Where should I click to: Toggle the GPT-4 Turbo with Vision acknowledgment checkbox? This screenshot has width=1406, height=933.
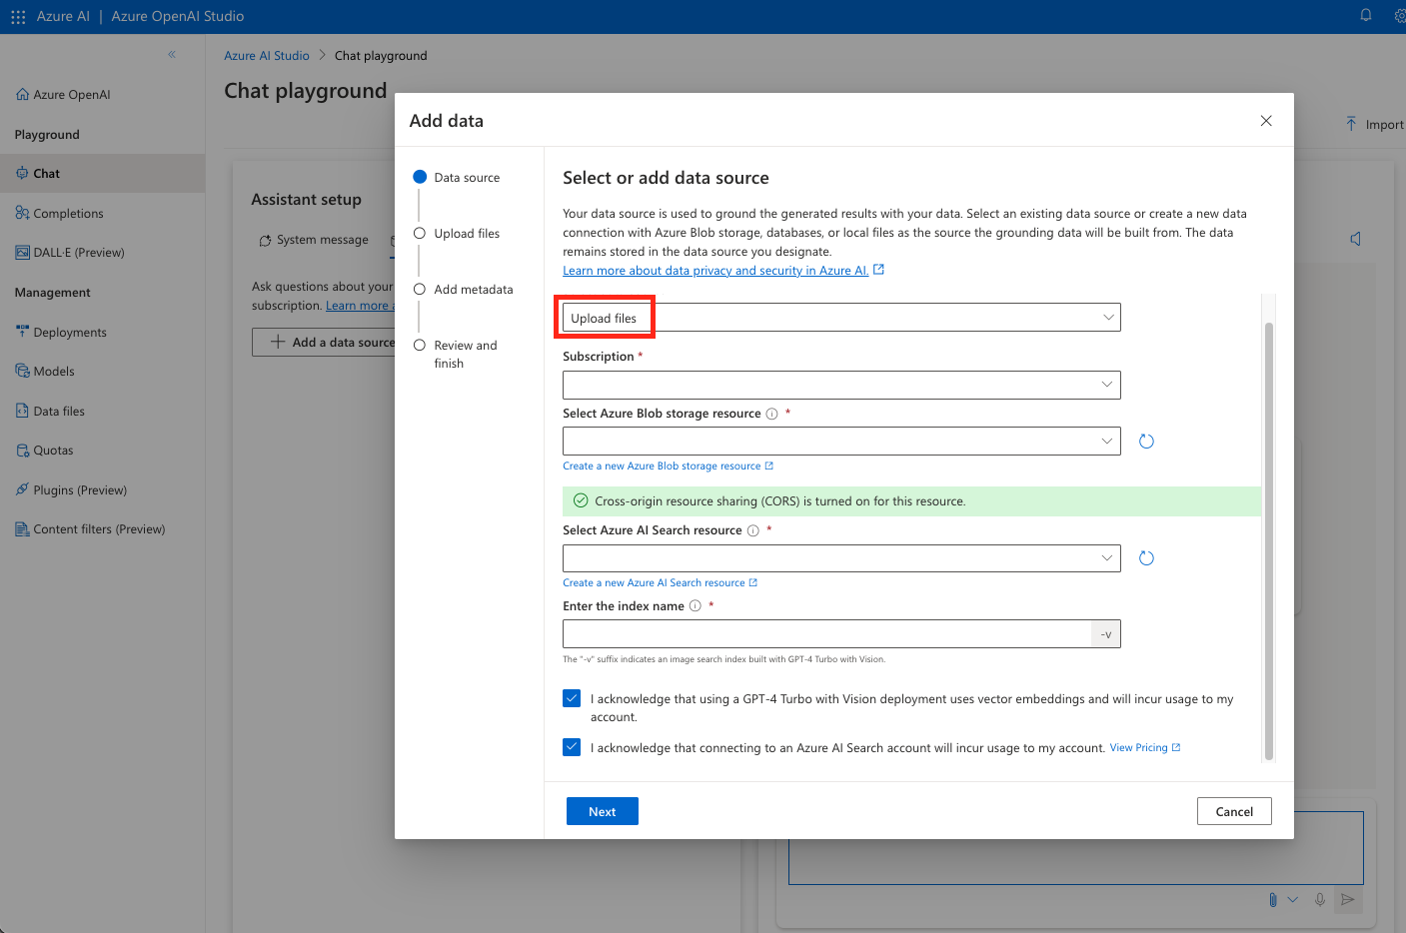pyautogui.click(x=572, y=698)
